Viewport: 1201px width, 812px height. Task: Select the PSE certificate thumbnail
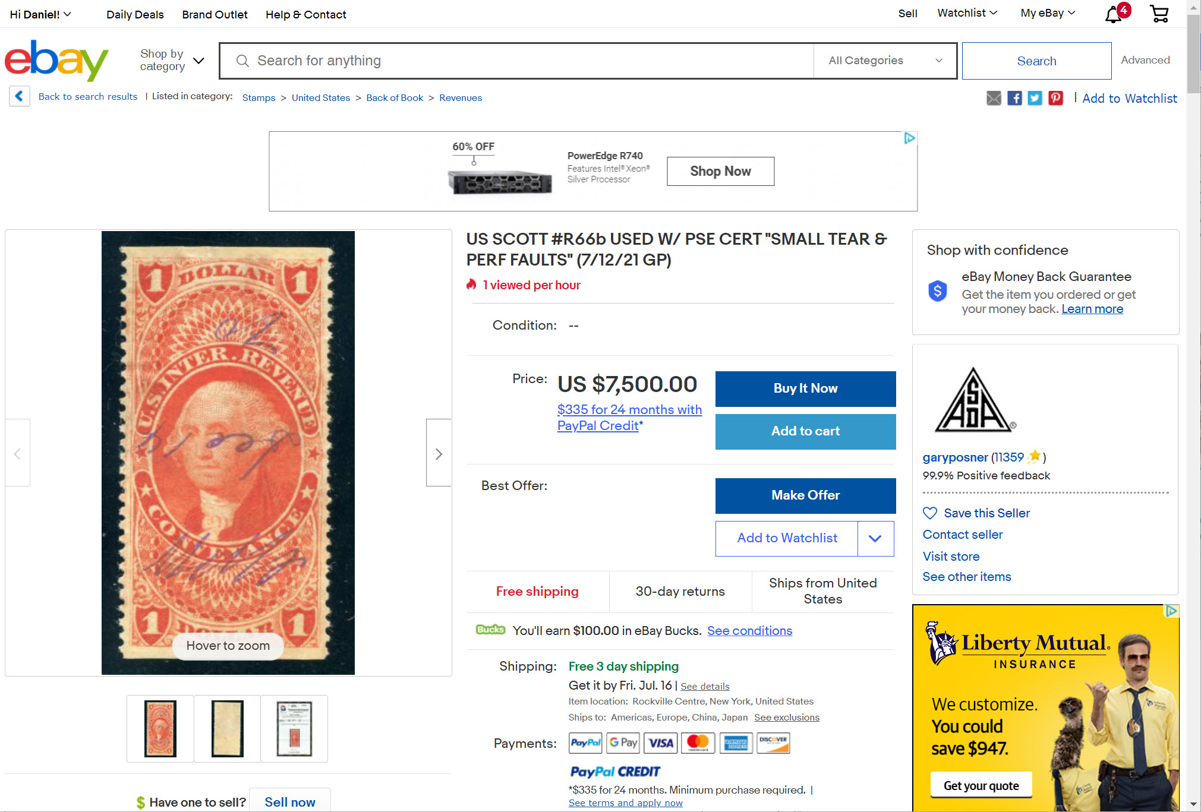294,728
